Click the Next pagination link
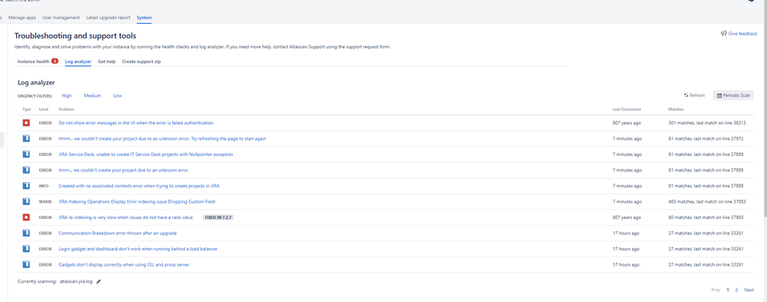 tap(749, 290)
